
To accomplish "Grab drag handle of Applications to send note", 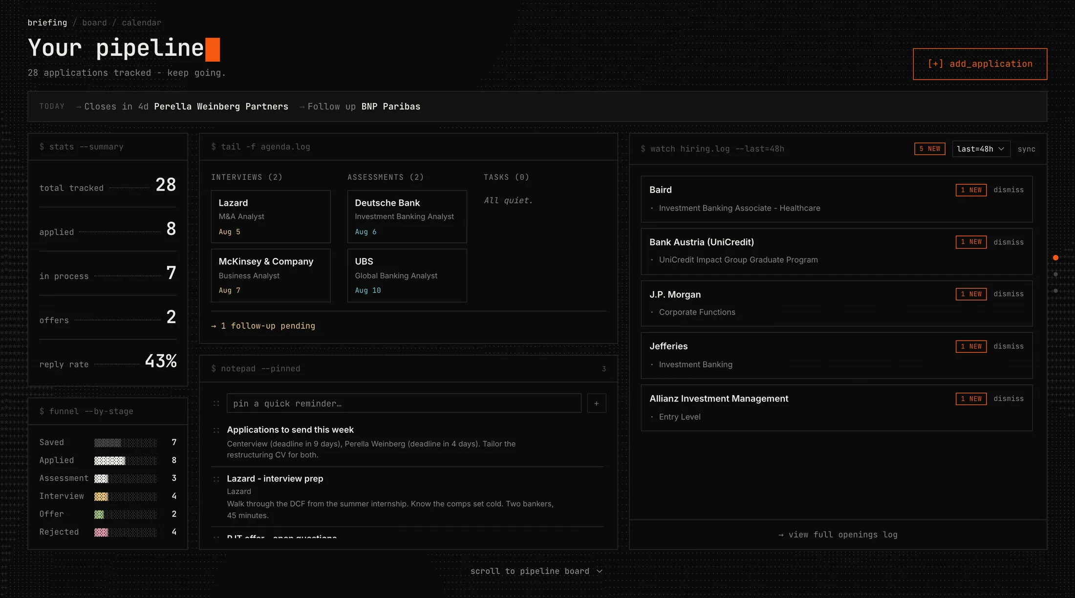I will pos(216,430).
